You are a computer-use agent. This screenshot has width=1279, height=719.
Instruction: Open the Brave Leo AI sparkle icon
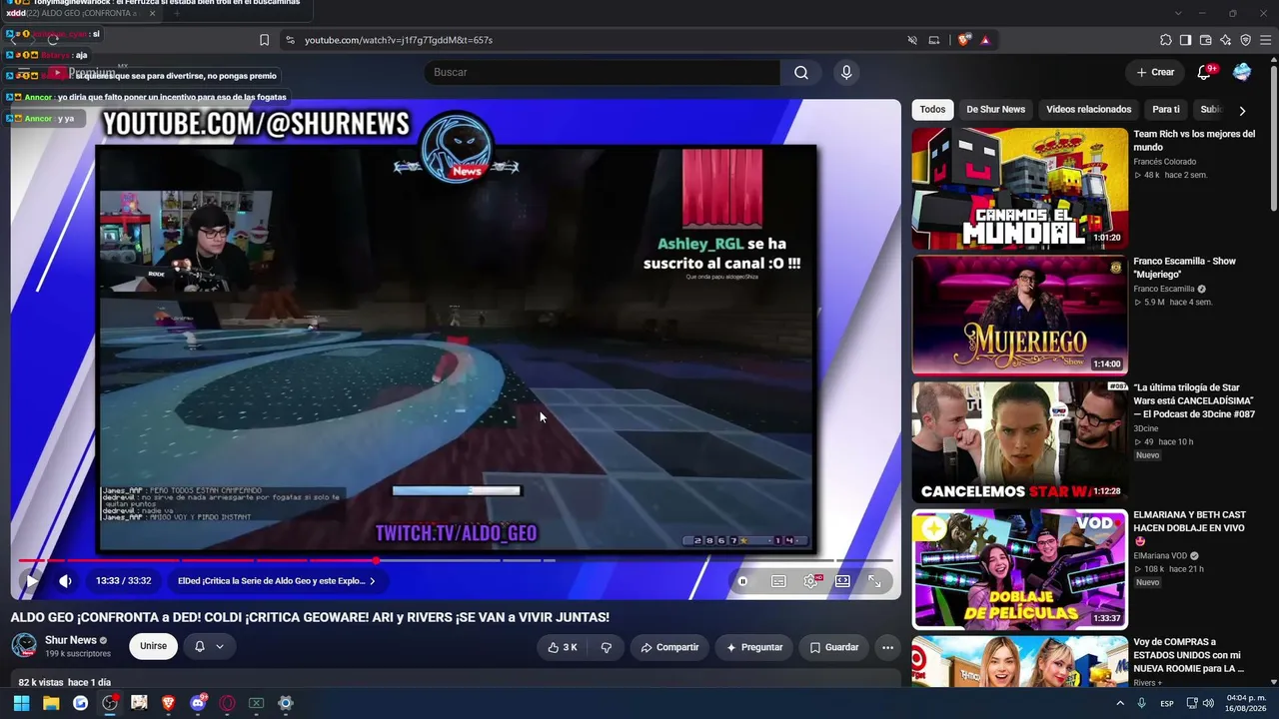pyautogui.click(x=1225, y=40)
